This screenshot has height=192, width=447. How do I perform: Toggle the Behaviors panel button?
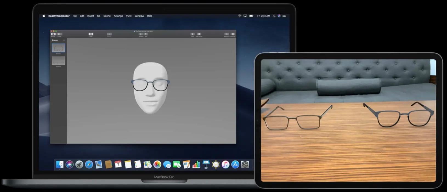pos(227,34)
